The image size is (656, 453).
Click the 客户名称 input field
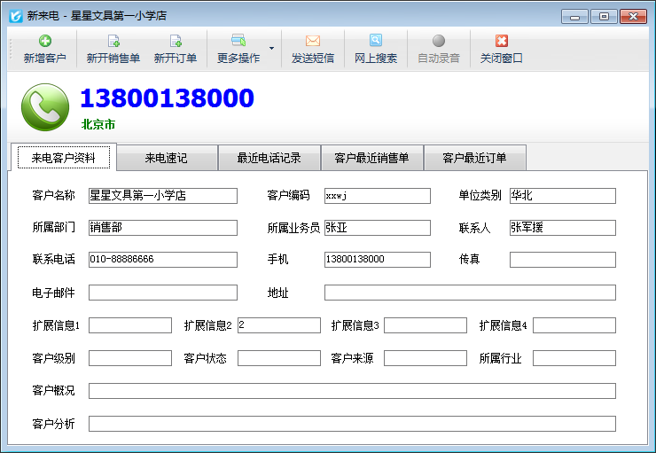click(x=162, y=196)
